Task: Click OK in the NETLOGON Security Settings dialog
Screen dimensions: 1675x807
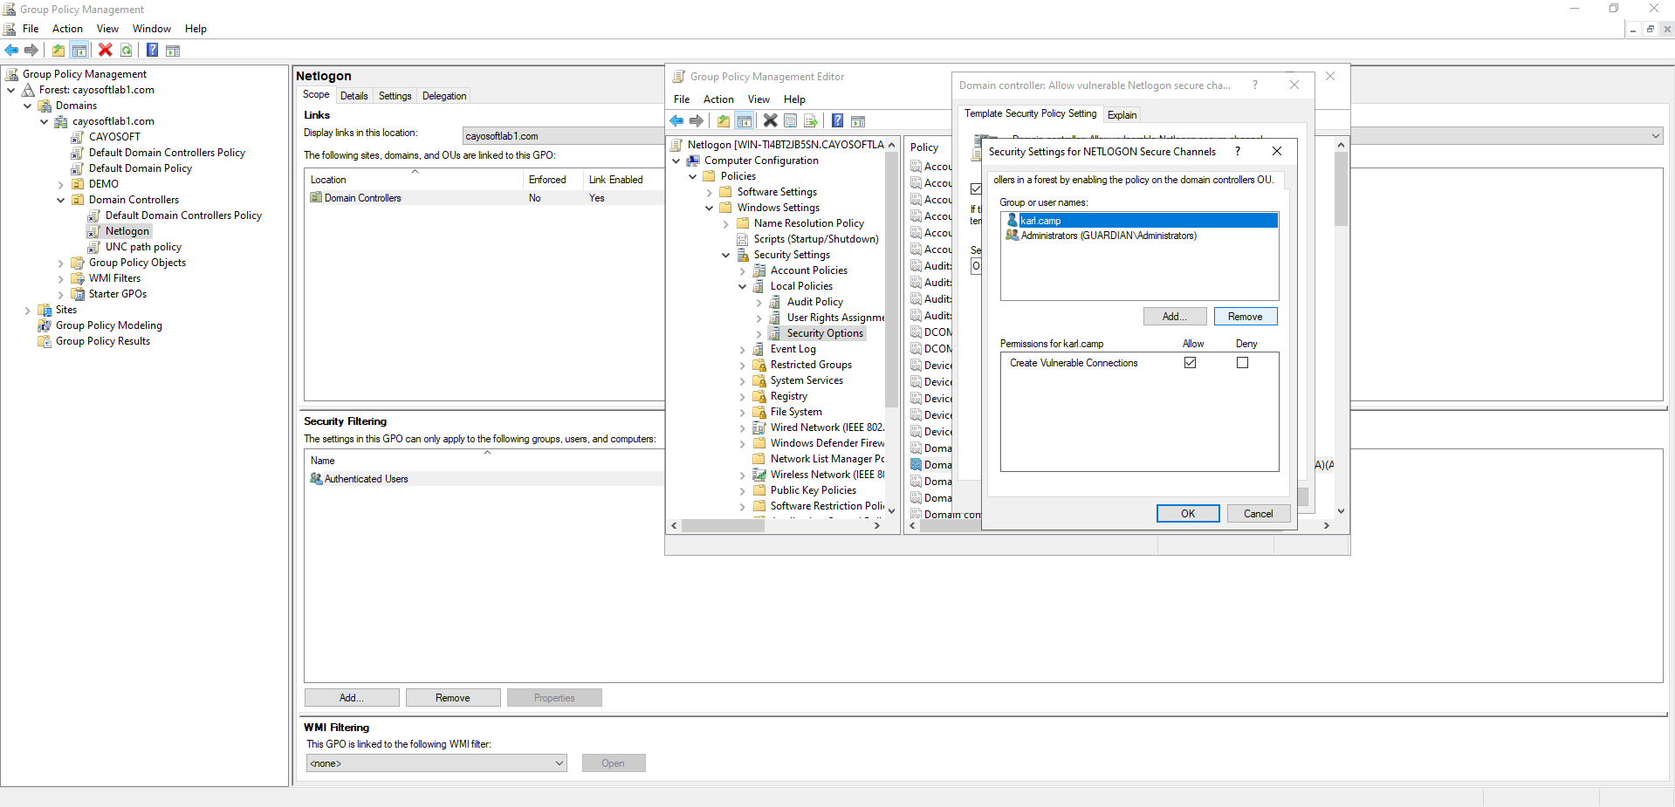Action: (1187, 514)
